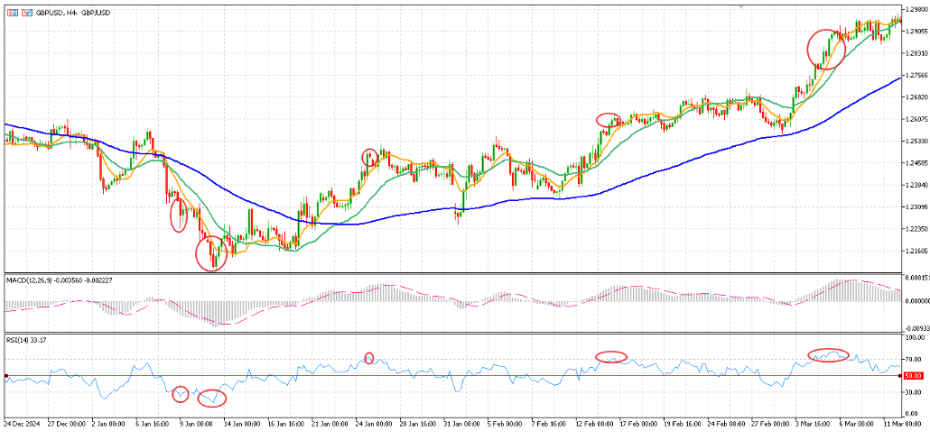Viewport: 930px width, 440px height.
Task: Select the RSI red ellipse near 12 Feb
Action: point(611,357)
